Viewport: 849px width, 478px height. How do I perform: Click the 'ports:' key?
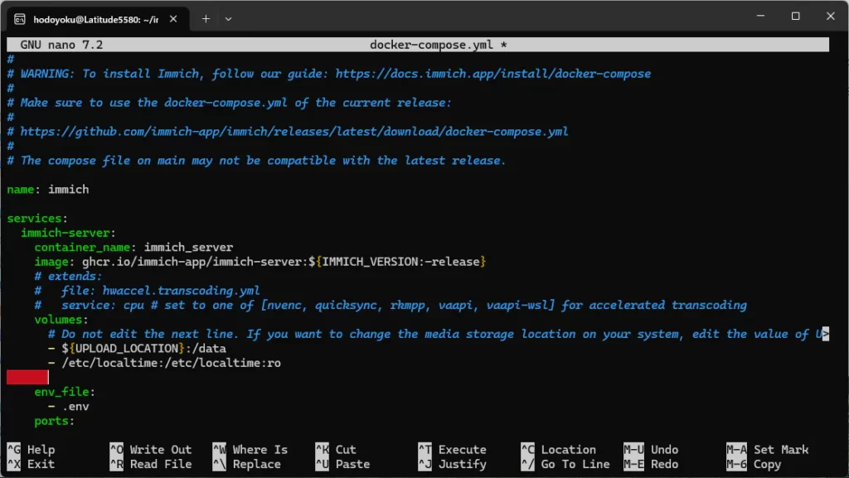54,421
